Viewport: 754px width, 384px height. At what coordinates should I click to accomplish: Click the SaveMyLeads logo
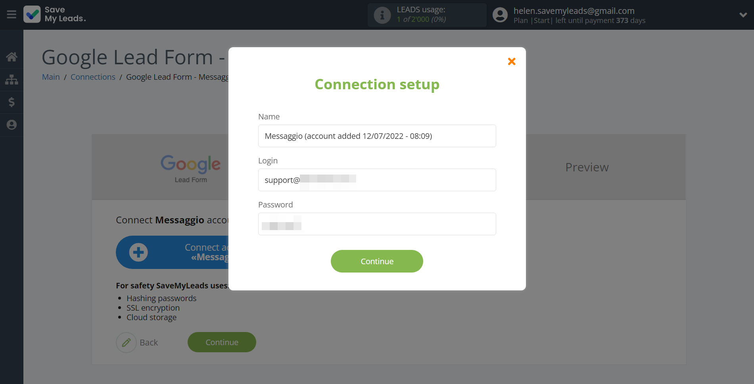click(x=55, y=14)
